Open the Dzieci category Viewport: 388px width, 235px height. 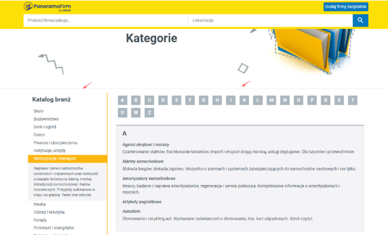coord(39,135)
